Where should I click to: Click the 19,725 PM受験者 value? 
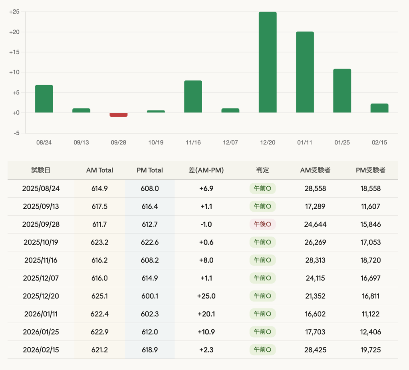[x=370, y=350]
